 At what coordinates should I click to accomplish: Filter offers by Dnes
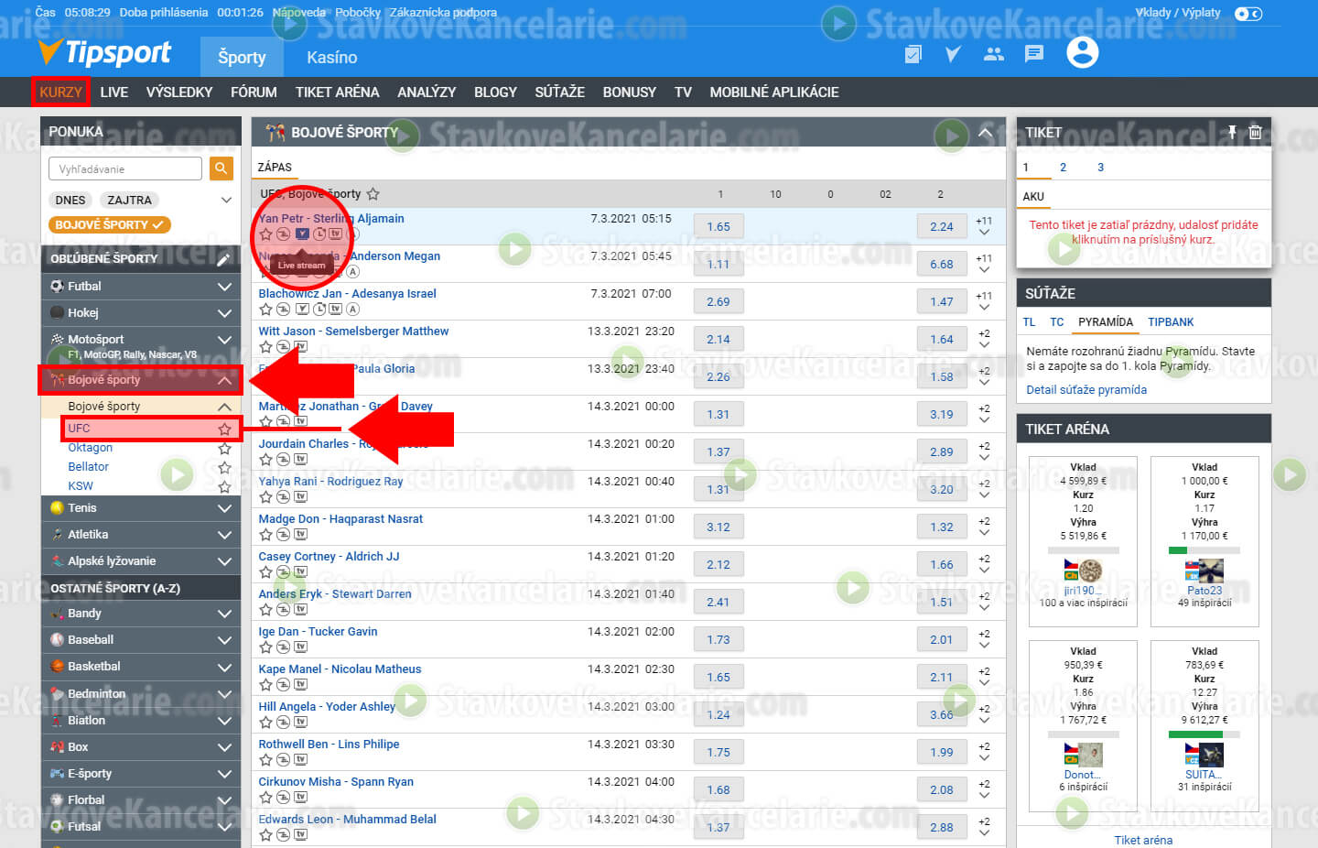70,200
